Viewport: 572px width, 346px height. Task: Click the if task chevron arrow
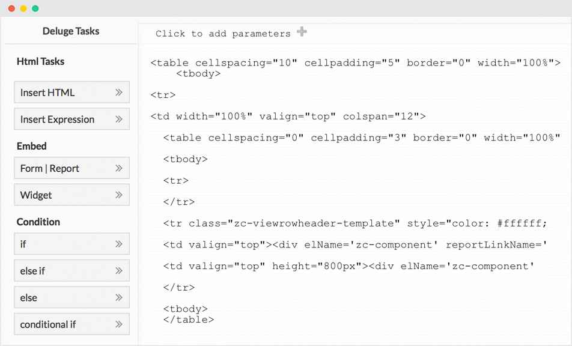118,244
